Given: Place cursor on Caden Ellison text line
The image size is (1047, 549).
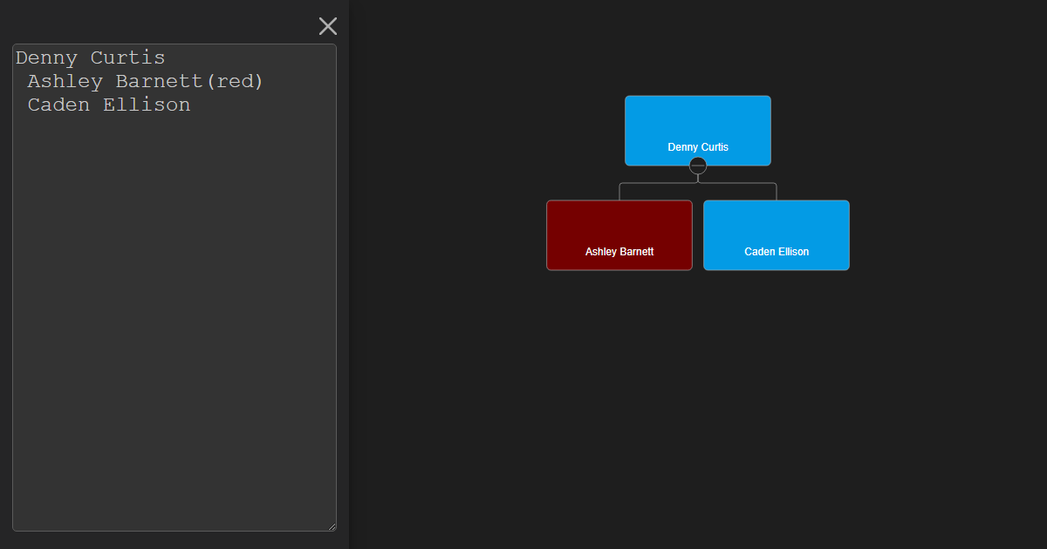Looking at the screenshot, I should point(108,105).
